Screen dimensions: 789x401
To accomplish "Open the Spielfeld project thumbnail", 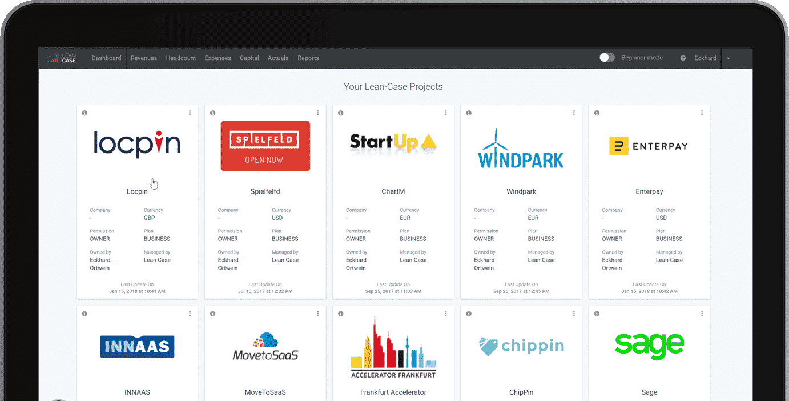I will point(265,146).
